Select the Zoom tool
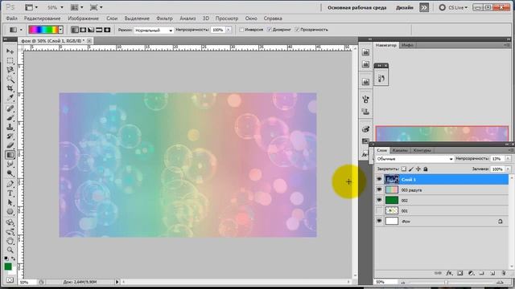 10,250
